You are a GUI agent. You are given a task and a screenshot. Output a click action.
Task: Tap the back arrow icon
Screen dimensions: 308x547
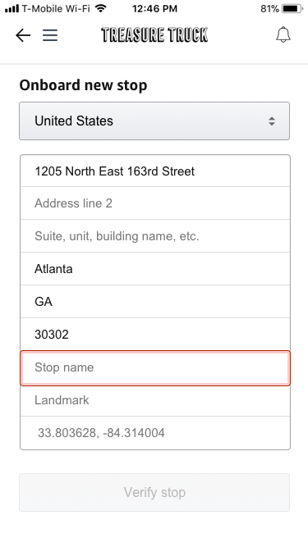point(23,35)
